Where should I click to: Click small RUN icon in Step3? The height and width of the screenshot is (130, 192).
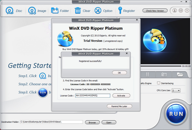(43, 92)
